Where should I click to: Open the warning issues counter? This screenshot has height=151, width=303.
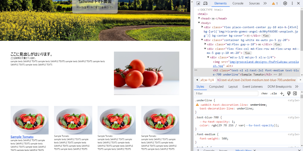[x=275, y=4]
